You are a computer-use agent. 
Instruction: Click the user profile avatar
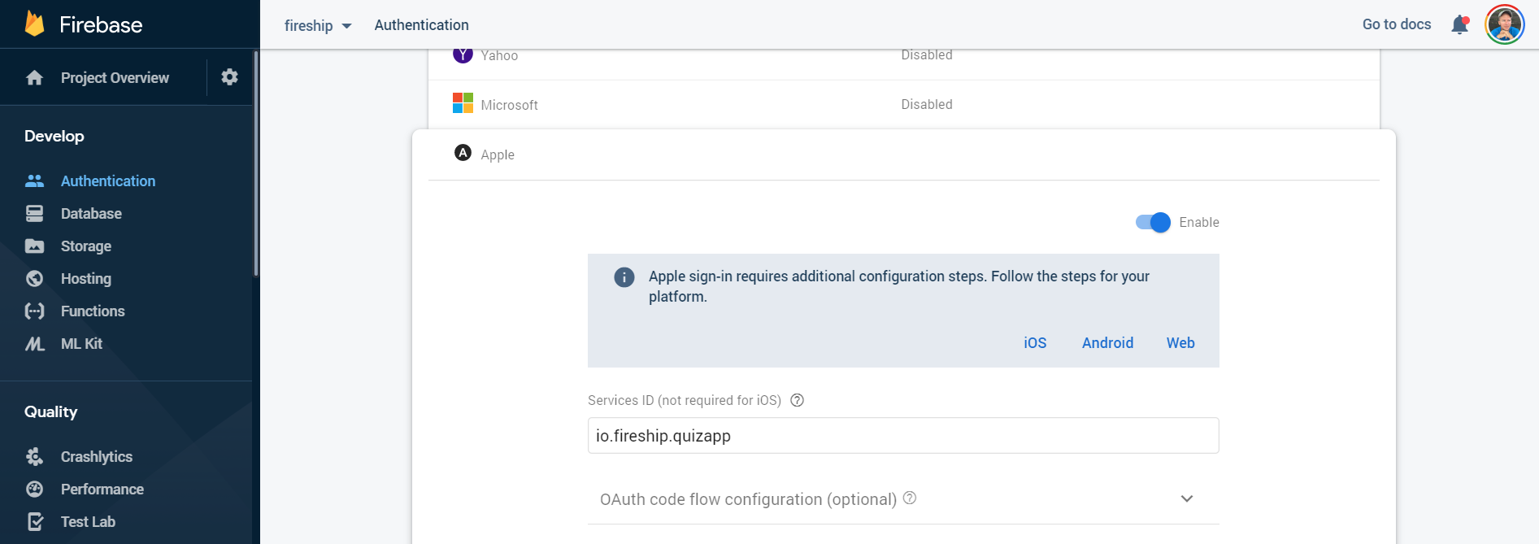(1503, 24)
